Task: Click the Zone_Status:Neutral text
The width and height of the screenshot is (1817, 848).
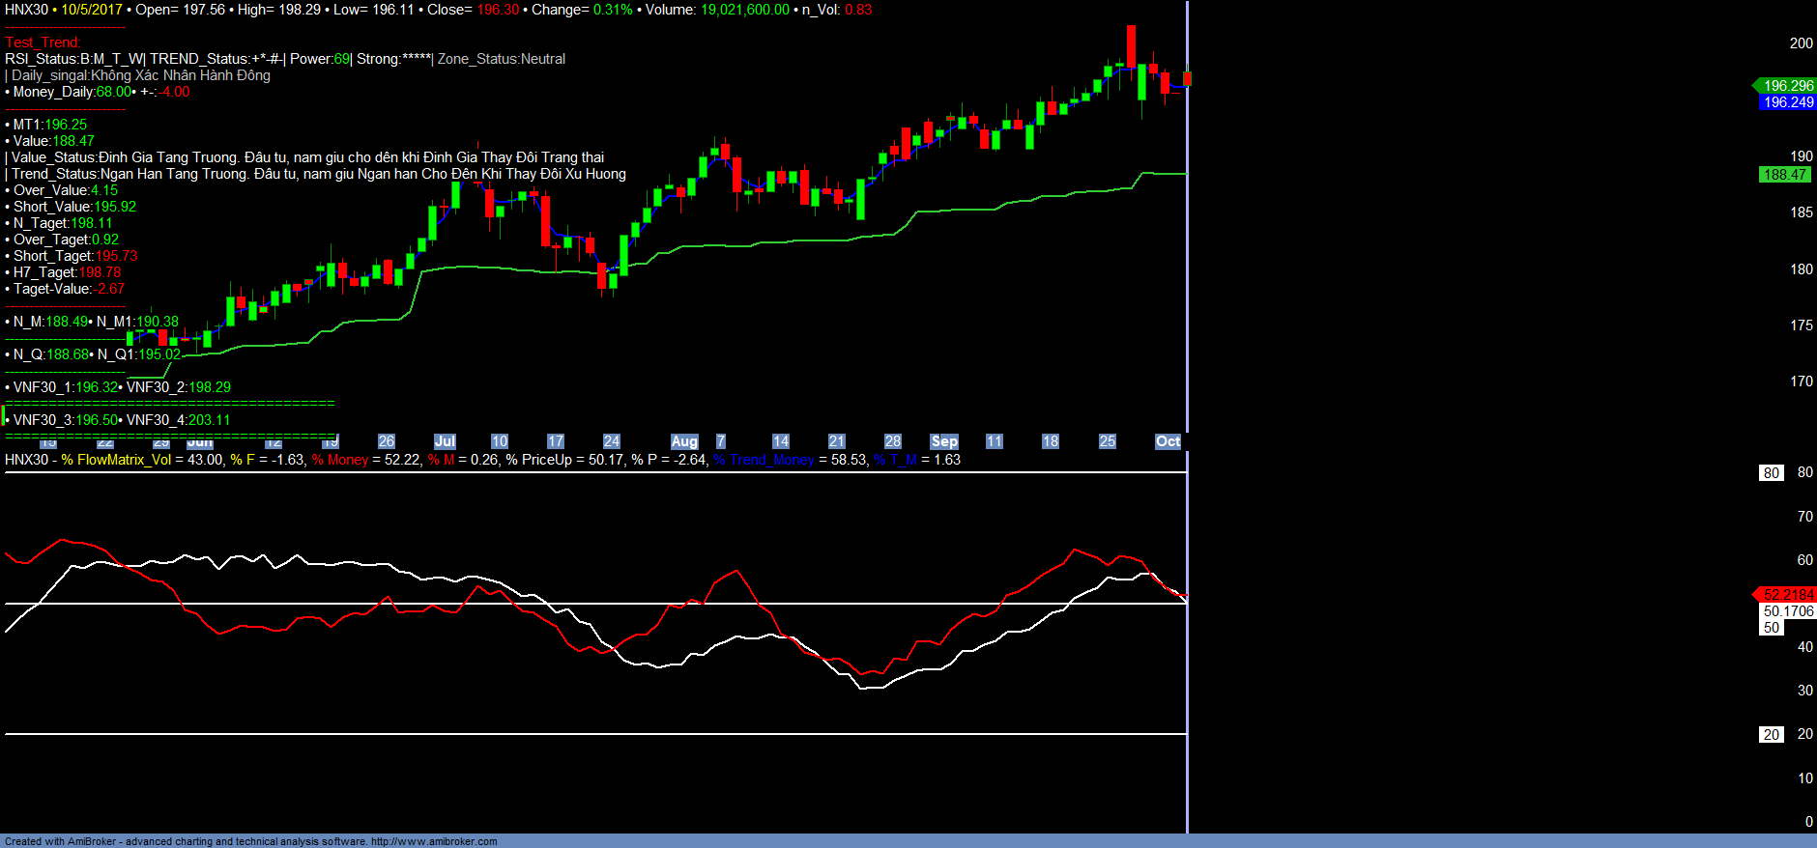Action: click(502, 59)
